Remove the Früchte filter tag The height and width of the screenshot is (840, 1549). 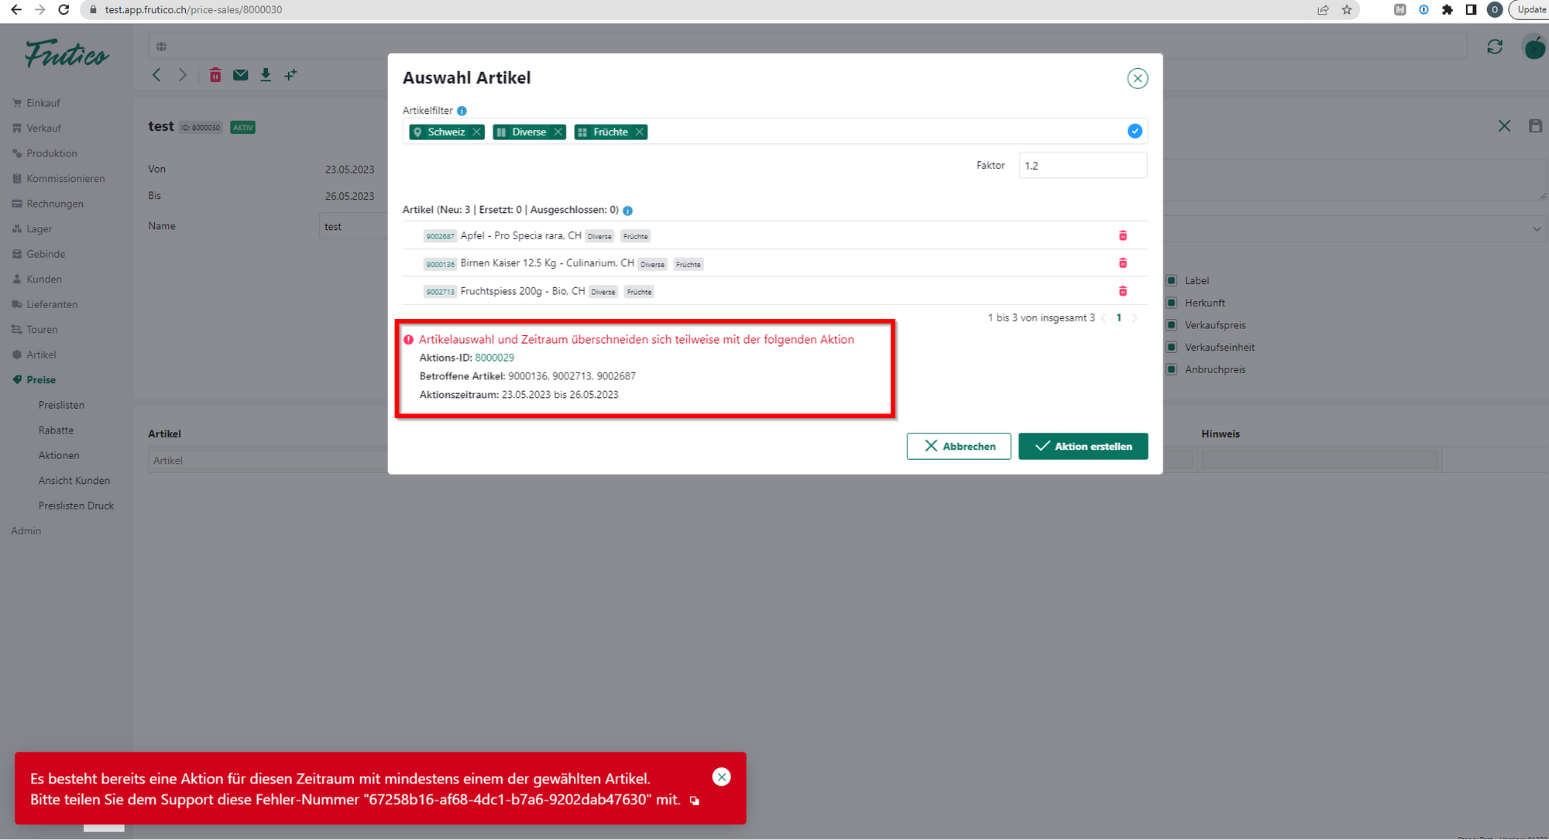coord(640,132)
